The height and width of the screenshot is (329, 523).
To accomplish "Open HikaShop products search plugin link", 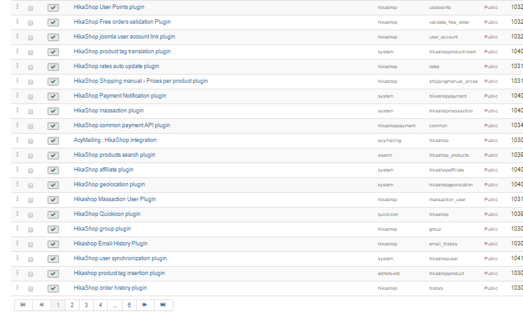I will click(114, 155).
